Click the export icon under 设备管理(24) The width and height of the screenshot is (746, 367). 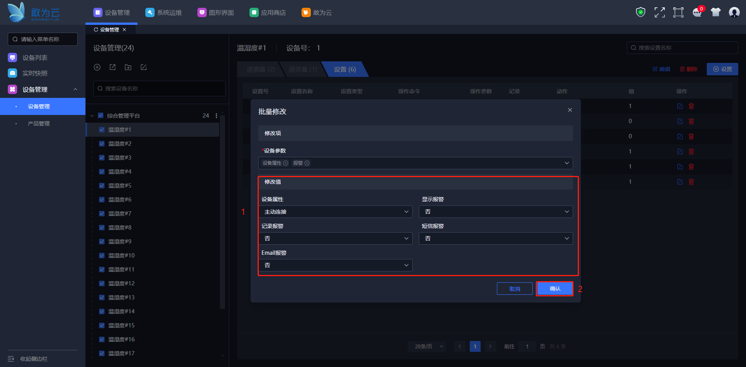pyautogui.click(x=113, y=67)
